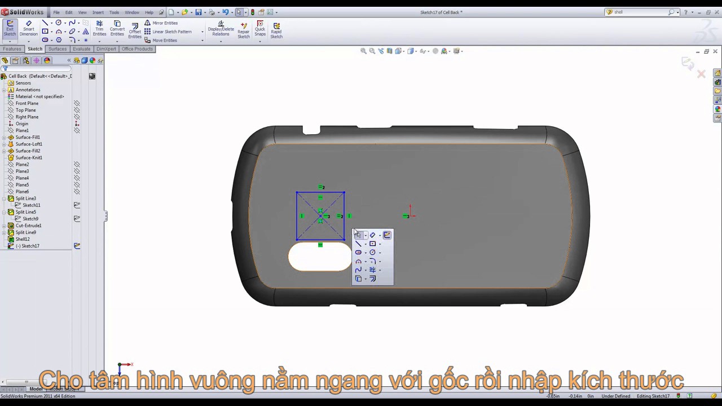Click the Exit Sketch button

[x=10, y=28]
